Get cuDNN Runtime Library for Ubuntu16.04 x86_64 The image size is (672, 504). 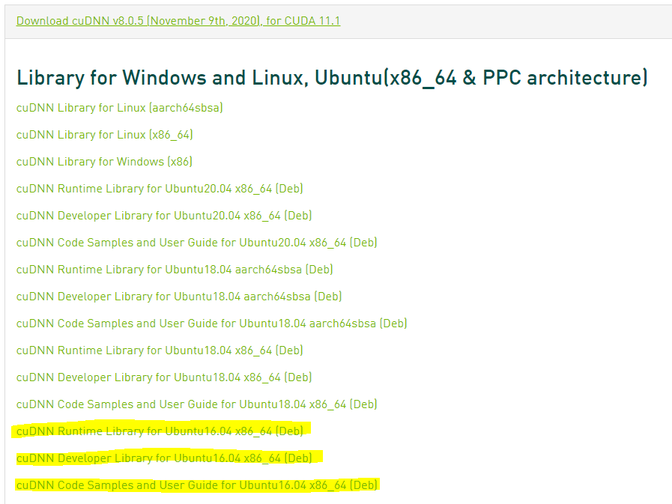point(160,431)
